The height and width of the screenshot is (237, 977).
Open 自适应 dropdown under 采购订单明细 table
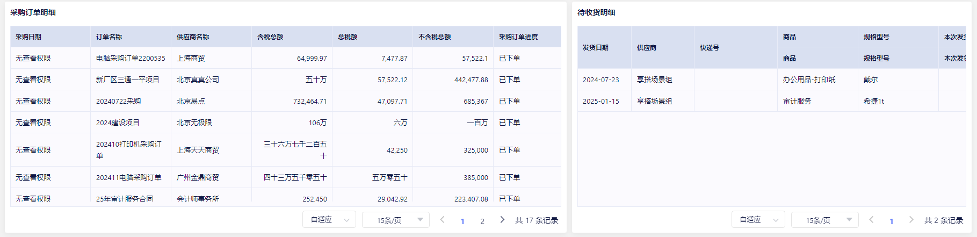pos(329,220)
